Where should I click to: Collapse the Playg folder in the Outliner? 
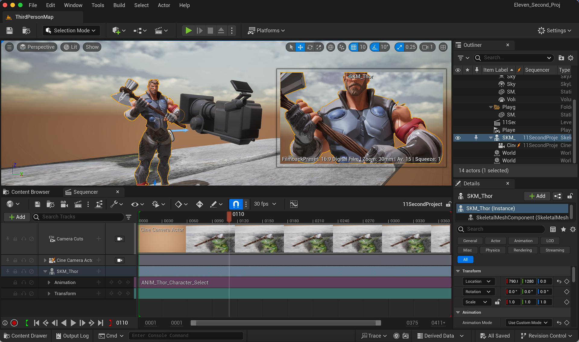[491, 107]
